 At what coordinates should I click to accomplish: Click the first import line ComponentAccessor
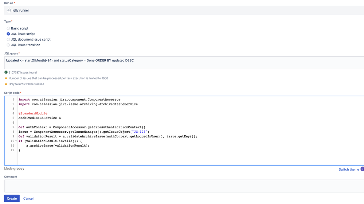tap(69, 100)
